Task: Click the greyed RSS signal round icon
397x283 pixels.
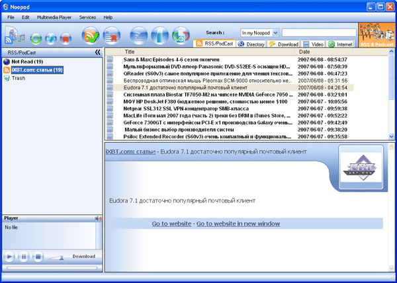Action: click(138, 36)
